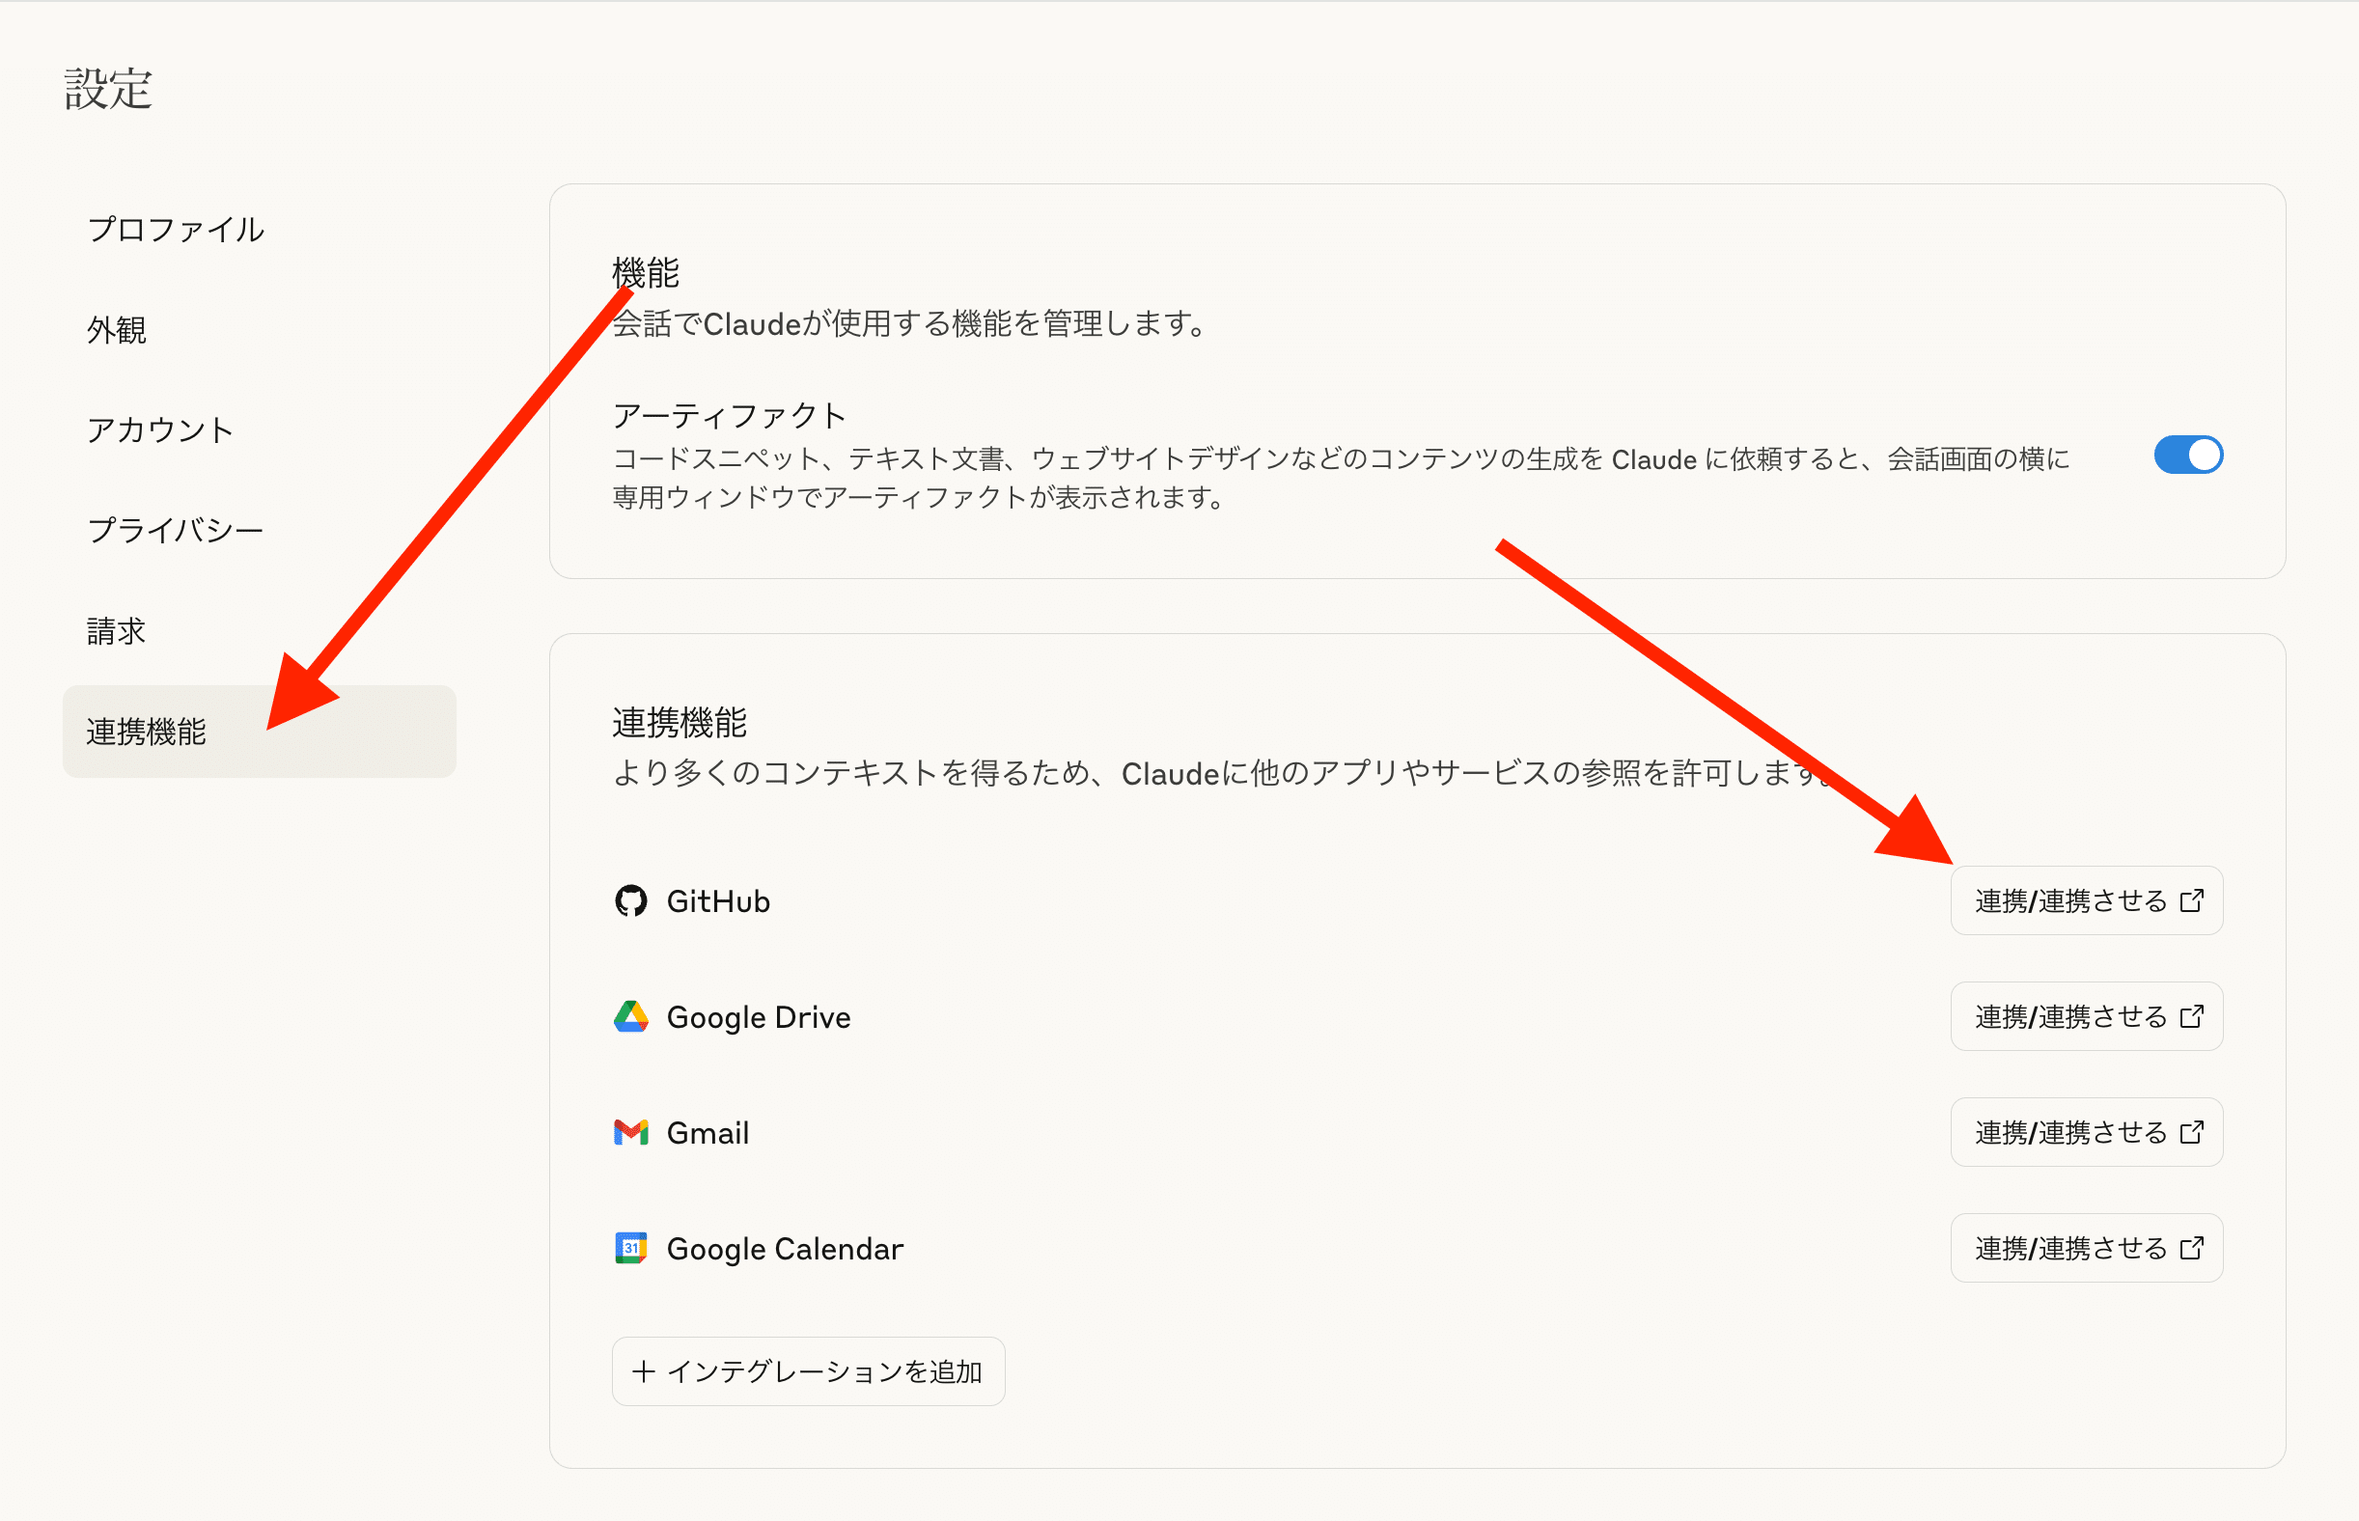Click the GitHub logo icon
The width and height of the screenshot is (2359, 1521).
coord(630,900)
